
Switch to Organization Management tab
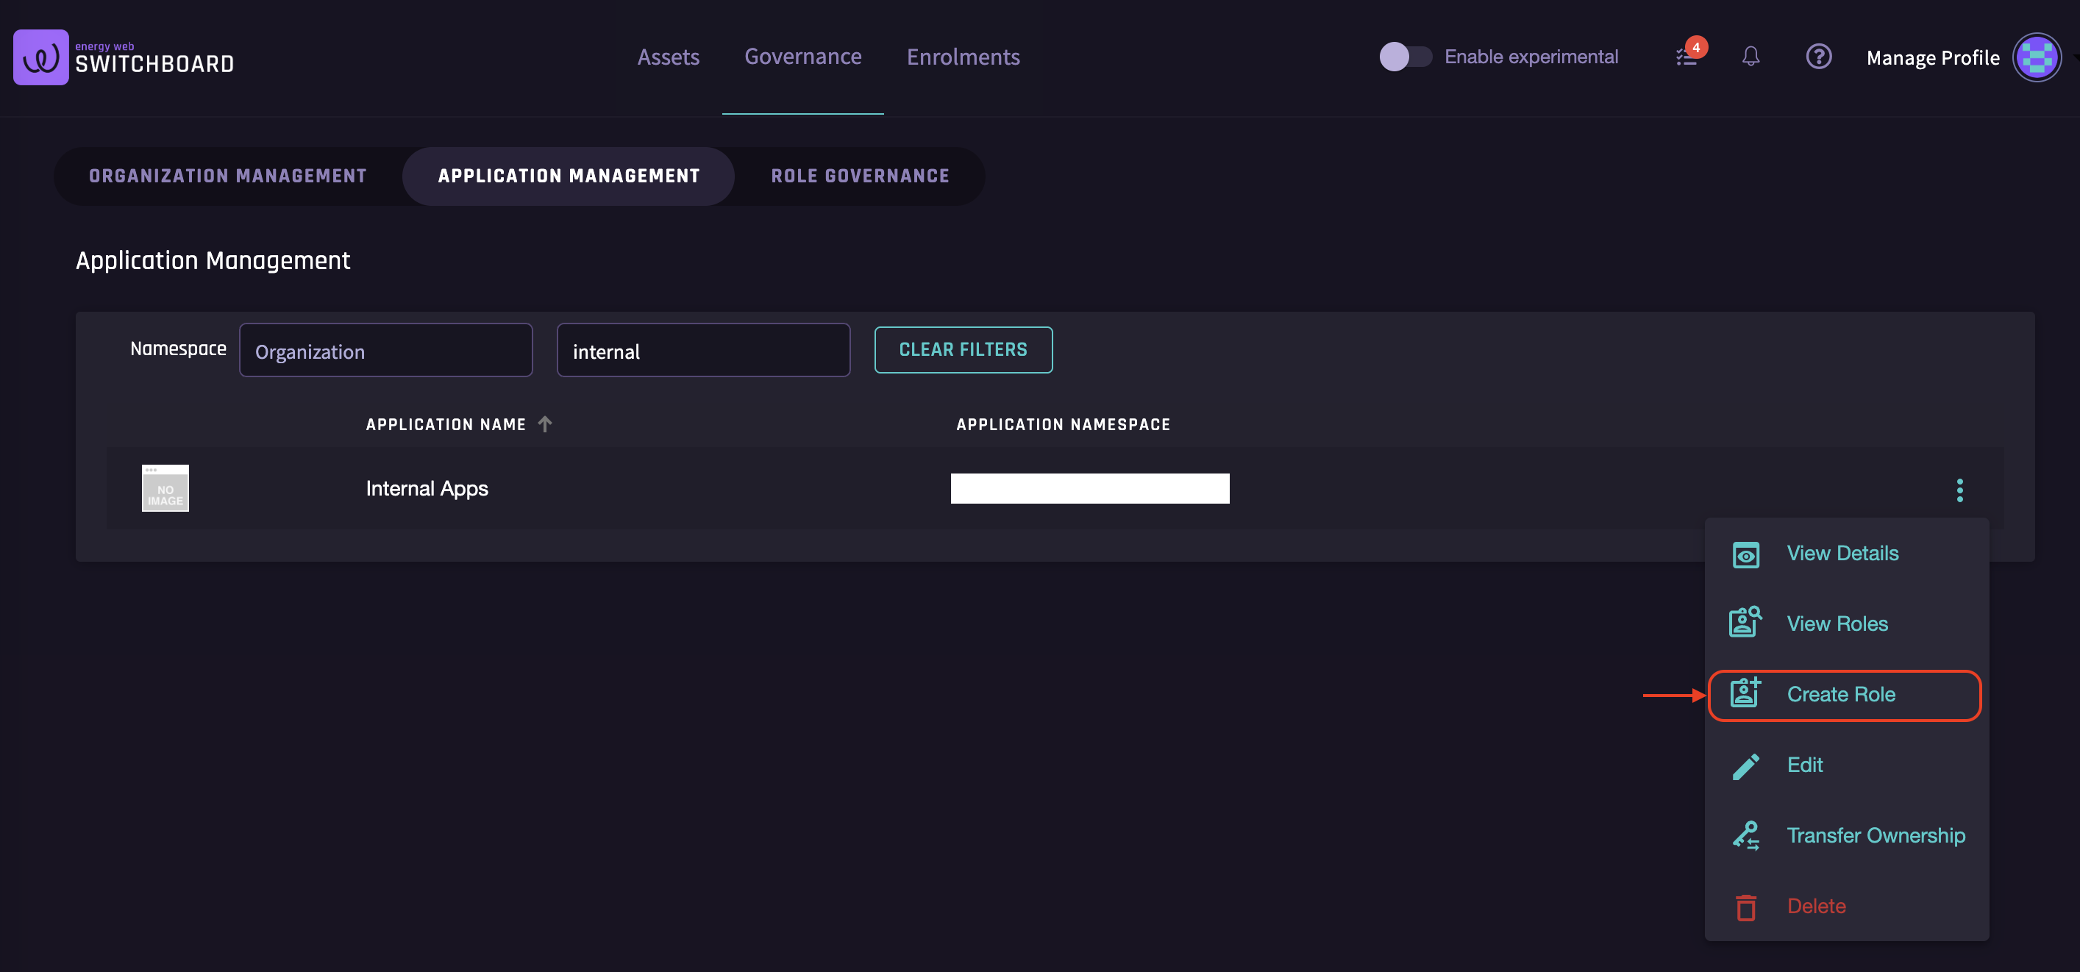click(228, 176)
